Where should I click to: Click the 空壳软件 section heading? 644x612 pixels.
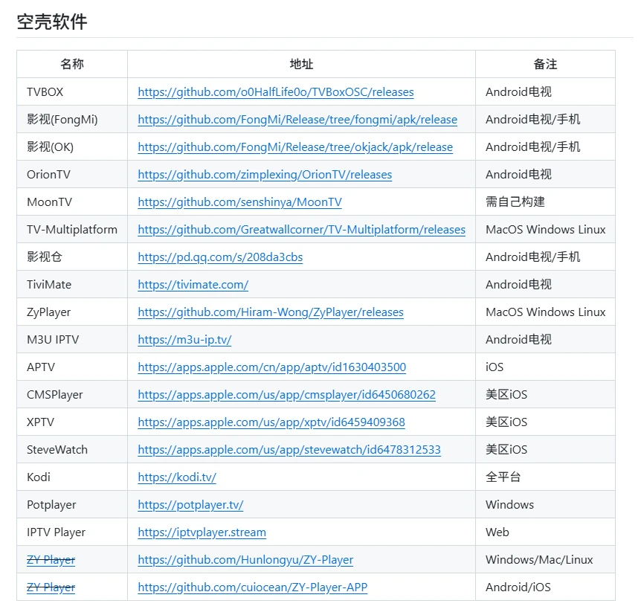click(x=52, y=22)
